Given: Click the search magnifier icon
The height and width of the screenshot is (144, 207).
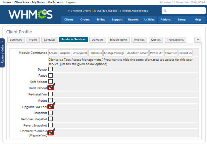Looking at the screenshot, I should tap(165, 11).
